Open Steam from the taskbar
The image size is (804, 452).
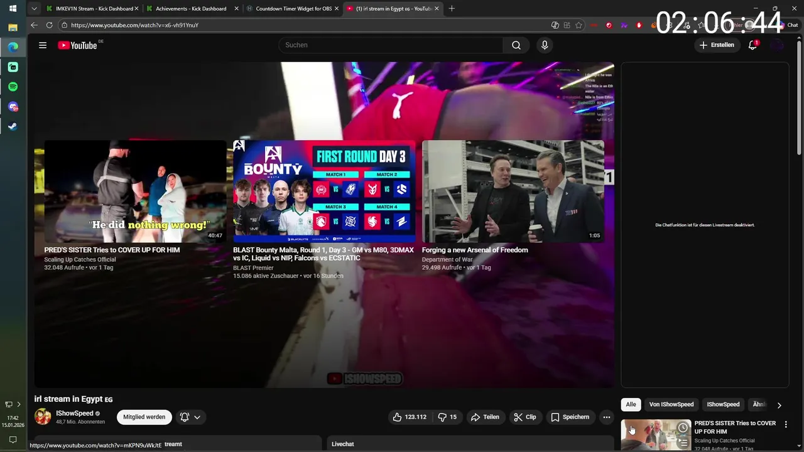(x=13, y=126)
